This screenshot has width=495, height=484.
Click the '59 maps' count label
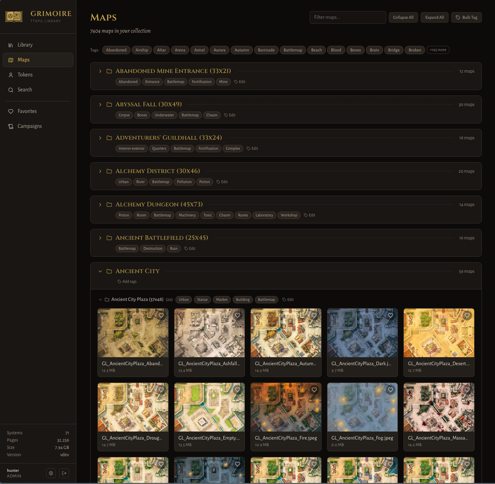pos(467,271)
